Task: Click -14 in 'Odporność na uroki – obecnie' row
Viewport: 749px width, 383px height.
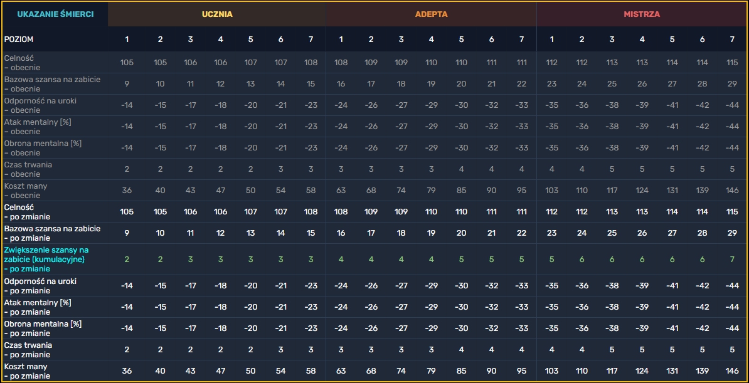Action: pyautogui.click(x=127, y=105)
